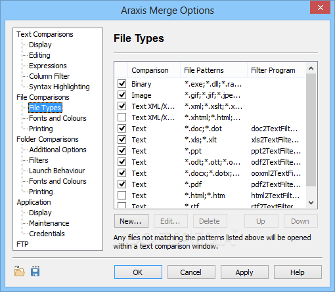335x292 pixels.
Task: Open Help for this dialog
Action: (298, 272)
